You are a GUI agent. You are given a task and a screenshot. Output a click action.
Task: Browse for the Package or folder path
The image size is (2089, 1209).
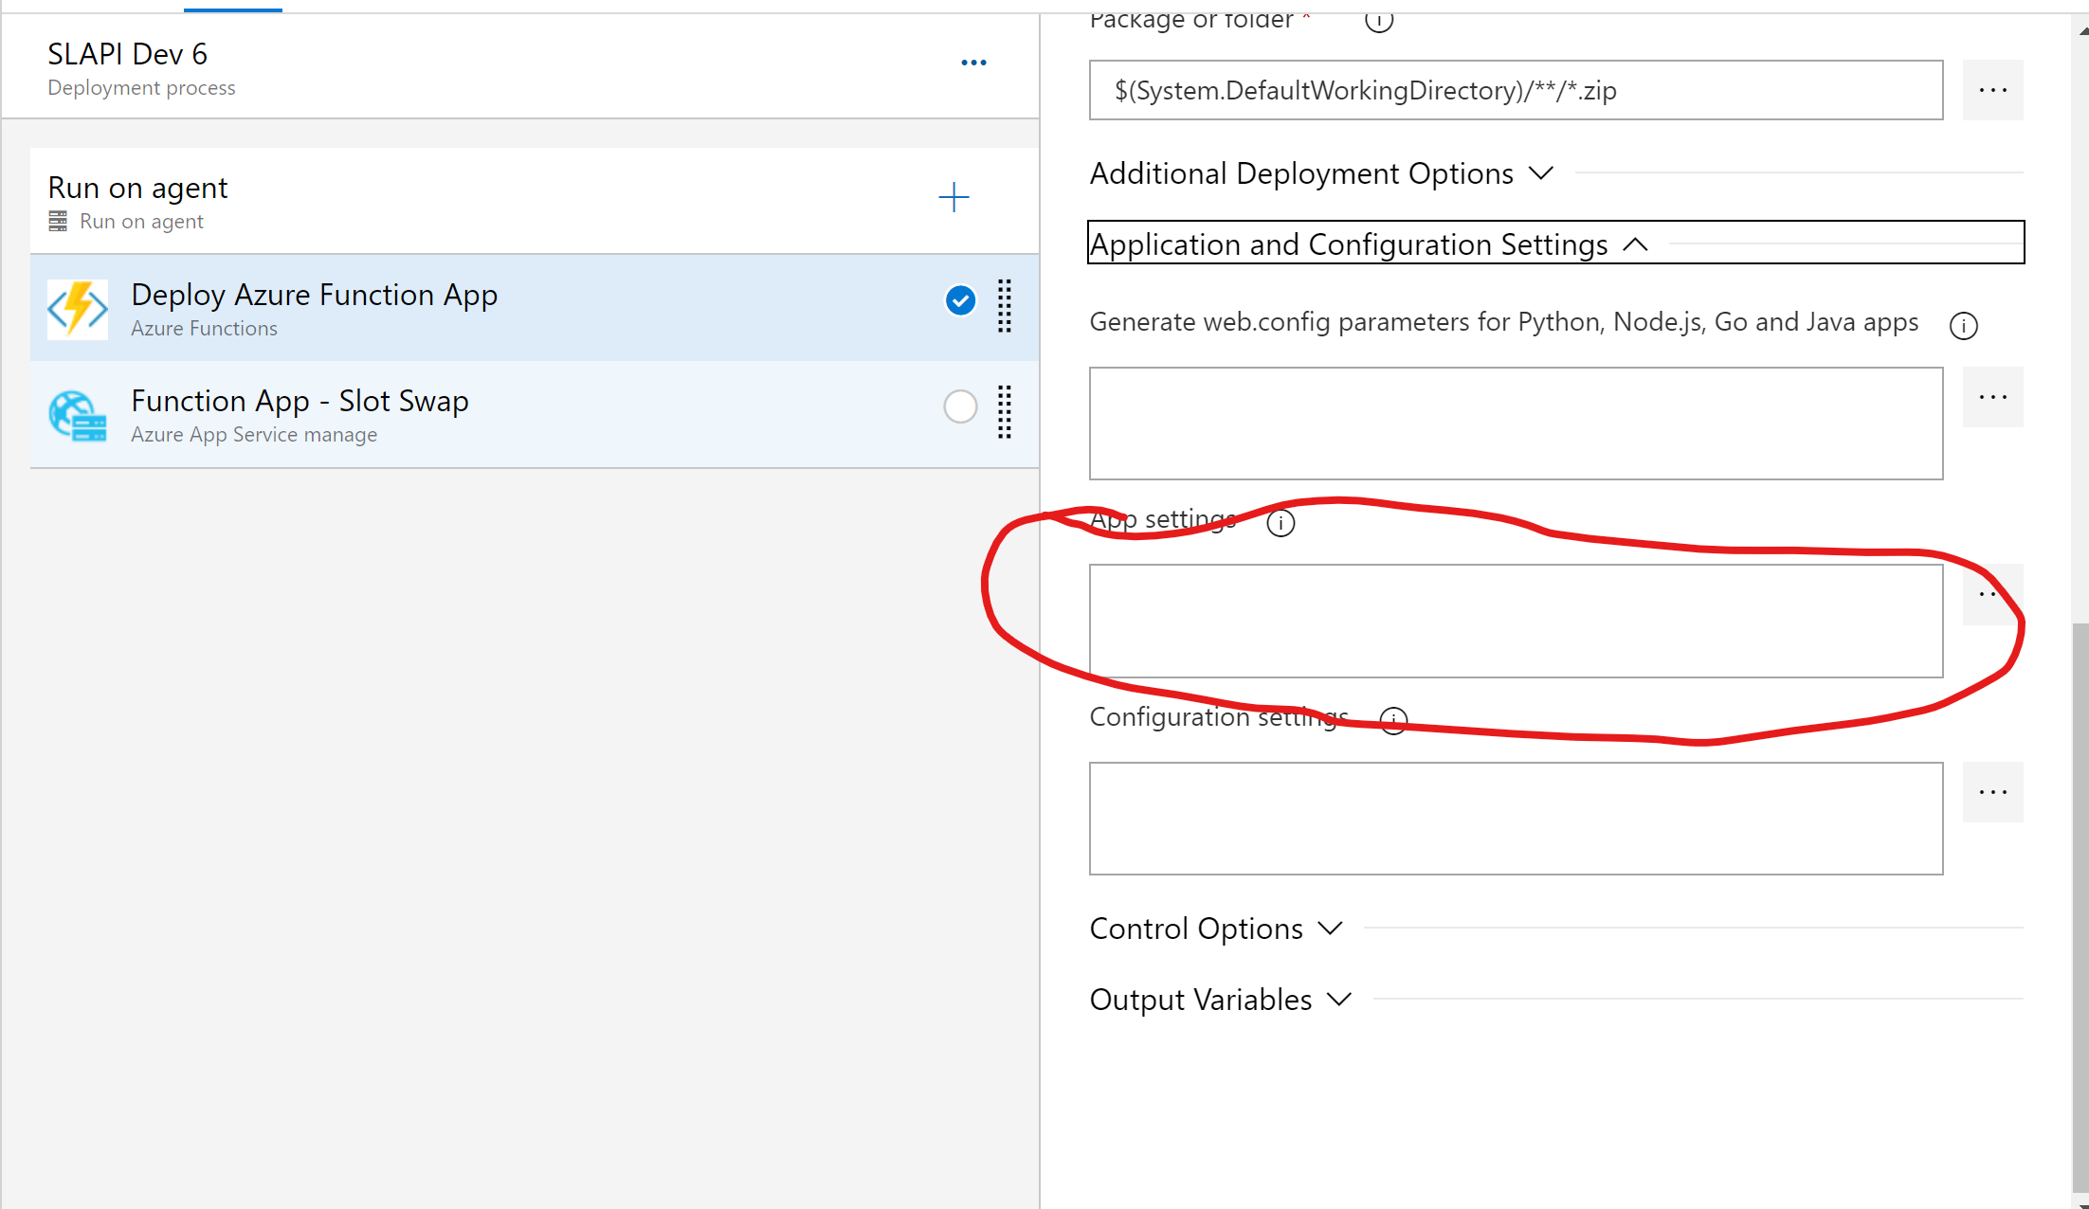coord(1992,90)
